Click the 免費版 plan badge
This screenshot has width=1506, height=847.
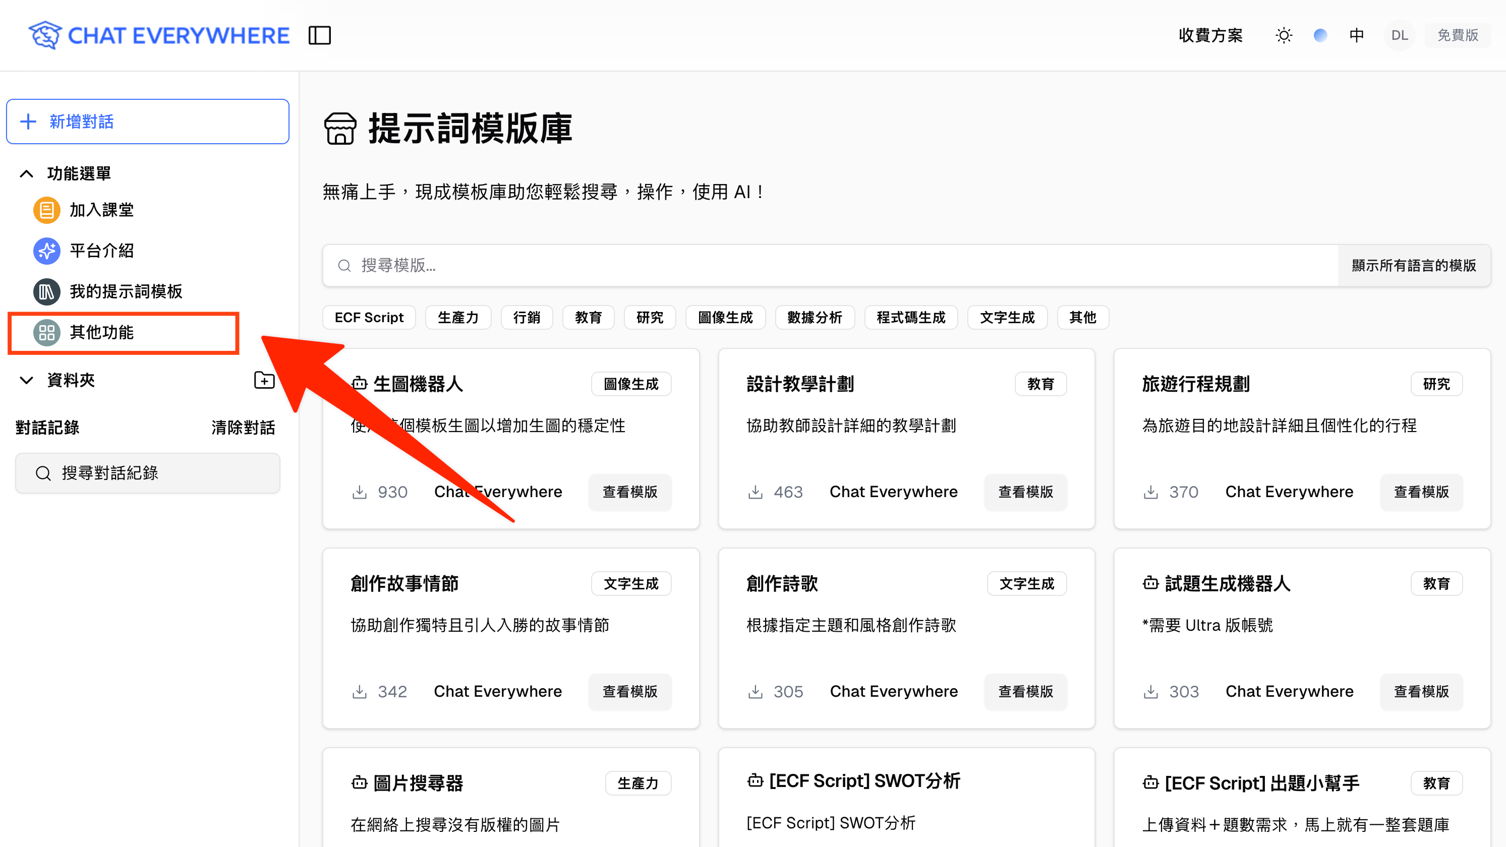click(1458, 35)
